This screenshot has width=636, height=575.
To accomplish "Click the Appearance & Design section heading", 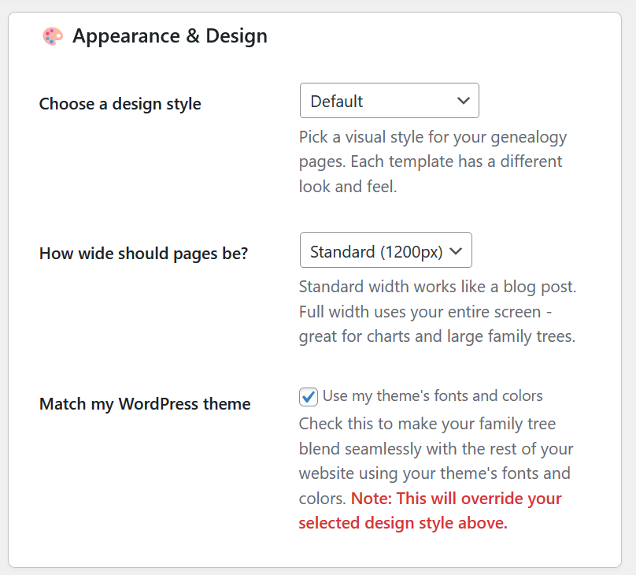I will (x=170, y=36).
